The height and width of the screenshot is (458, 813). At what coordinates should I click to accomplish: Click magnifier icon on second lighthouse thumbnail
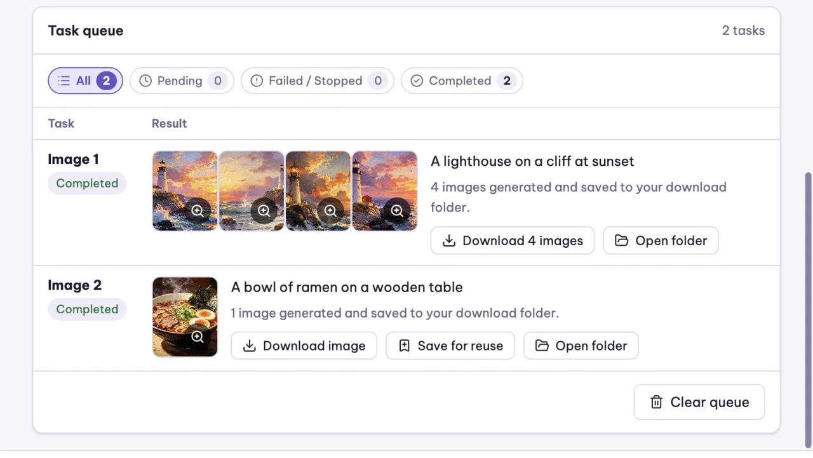(x=264, y=211)
